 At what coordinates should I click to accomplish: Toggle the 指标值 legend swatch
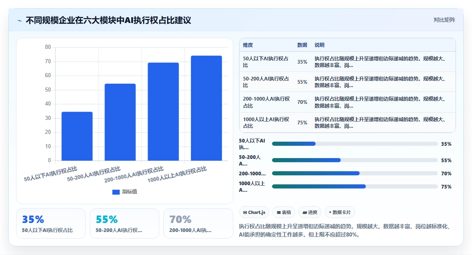coord(116,192)
